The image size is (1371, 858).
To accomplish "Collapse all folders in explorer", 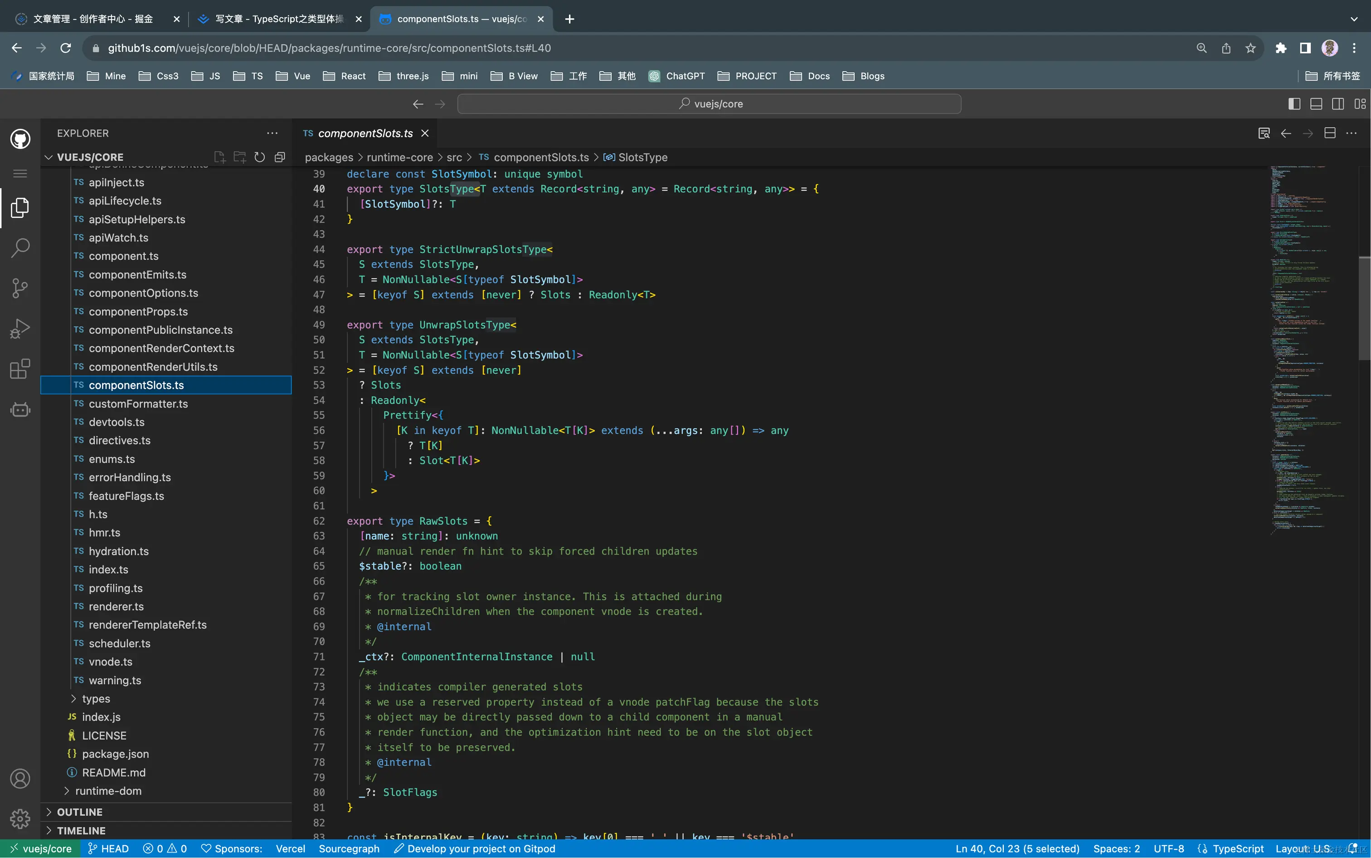I will (280, 157).
